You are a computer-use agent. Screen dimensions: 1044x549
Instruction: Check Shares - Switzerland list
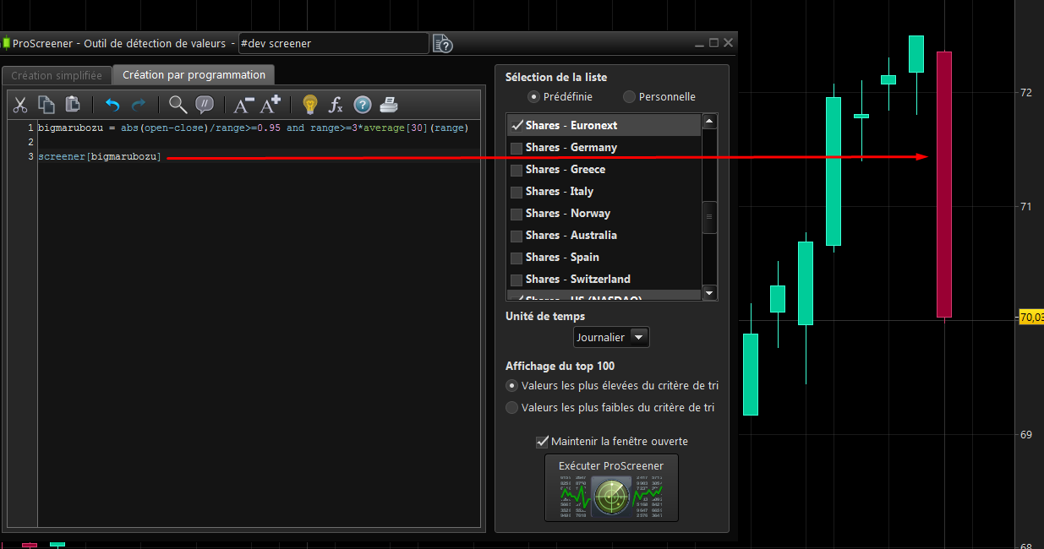516,280
